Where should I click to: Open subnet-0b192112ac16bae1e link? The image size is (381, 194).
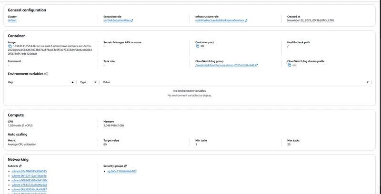pos(29,176)
